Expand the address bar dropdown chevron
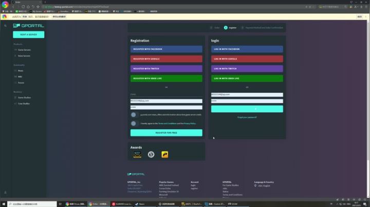 point(313,7)
